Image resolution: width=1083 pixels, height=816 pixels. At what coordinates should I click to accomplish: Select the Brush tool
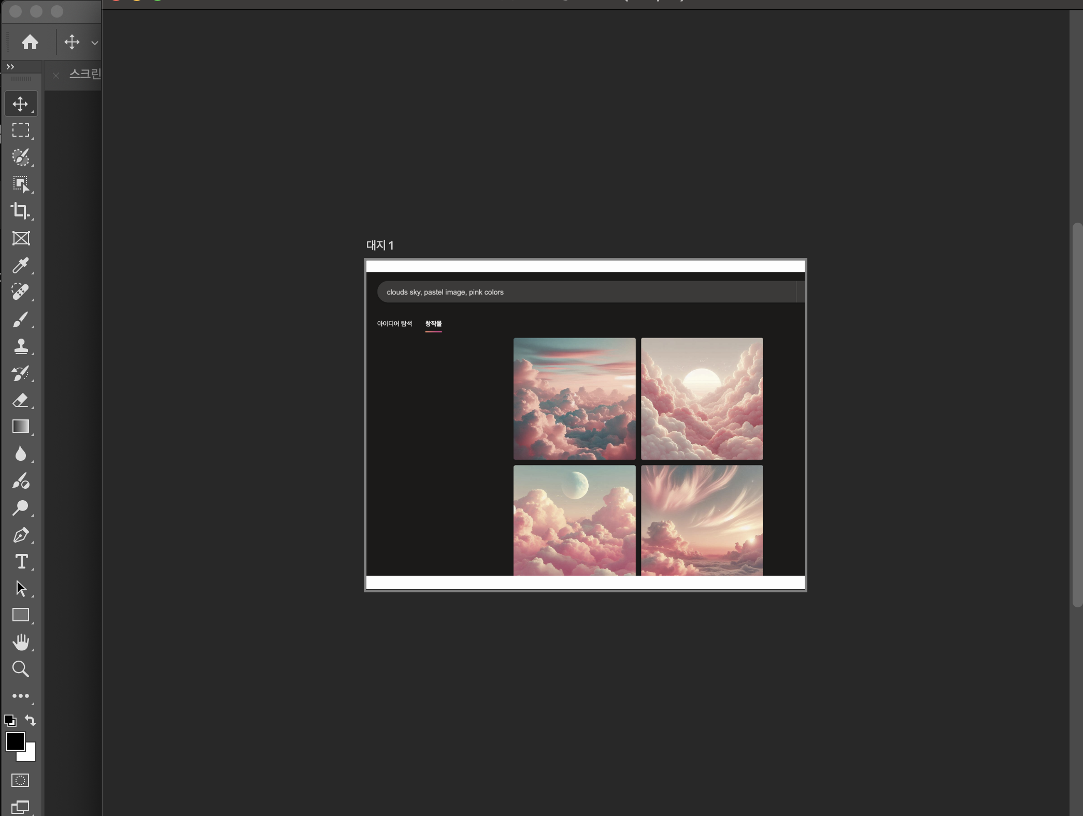[21, 319]
